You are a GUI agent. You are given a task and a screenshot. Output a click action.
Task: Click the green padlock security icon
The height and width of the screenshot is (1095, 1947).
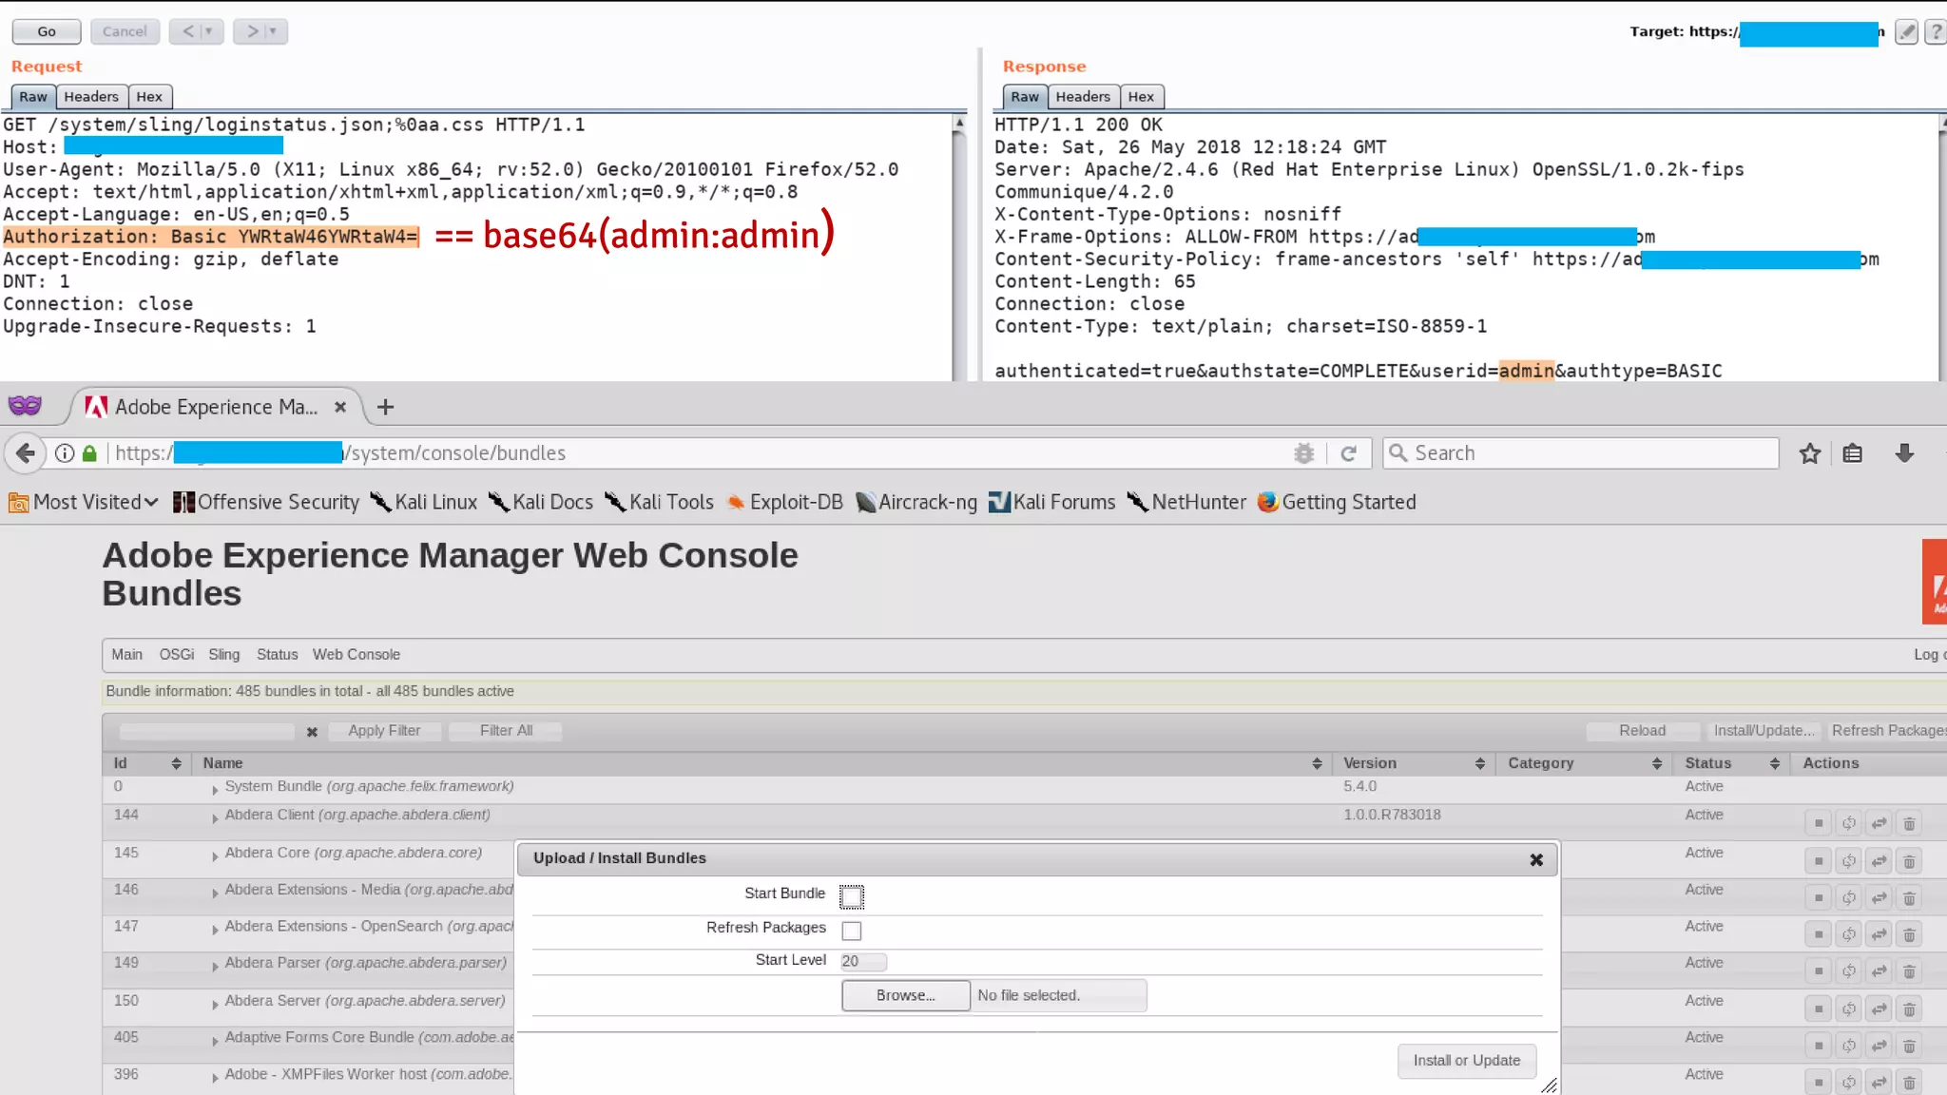(x=89, y=453)
